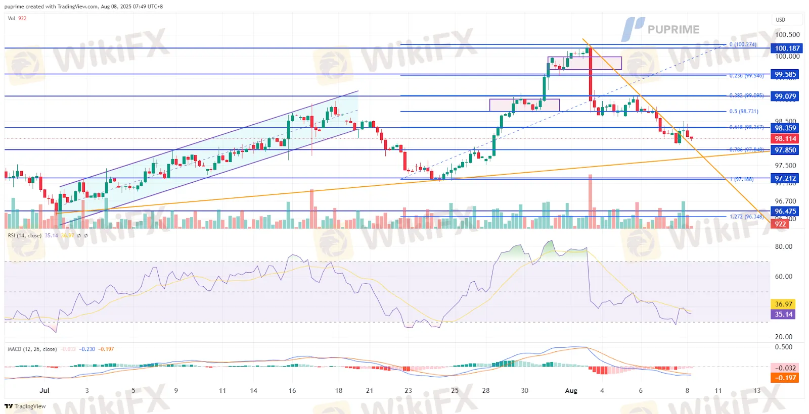Click the -0.230 value in MACD legend

coord(87,349)
